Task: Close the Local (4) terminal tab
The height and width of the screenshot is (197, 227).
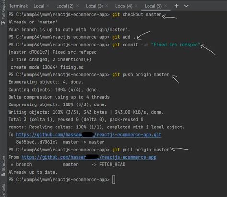Action: [x=136, y=6]
